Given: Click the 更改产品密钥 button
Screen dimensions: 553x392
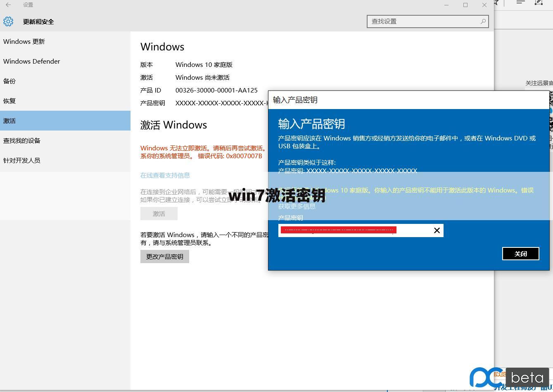Looking at the screenshot, I should [x=165, y=257].
